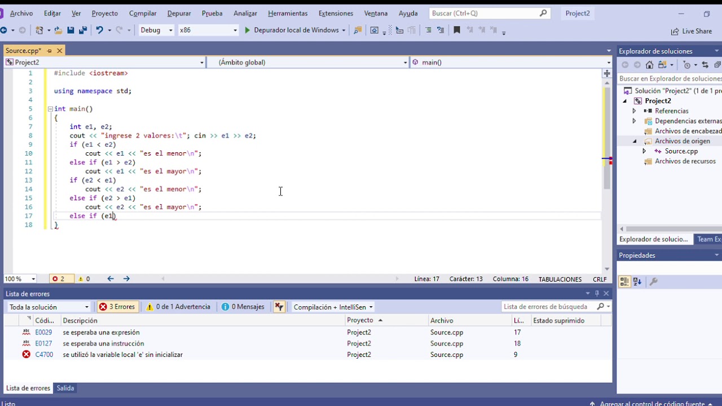
Task: Switch to the Team Ex tab
Action: tap(708, 239)
